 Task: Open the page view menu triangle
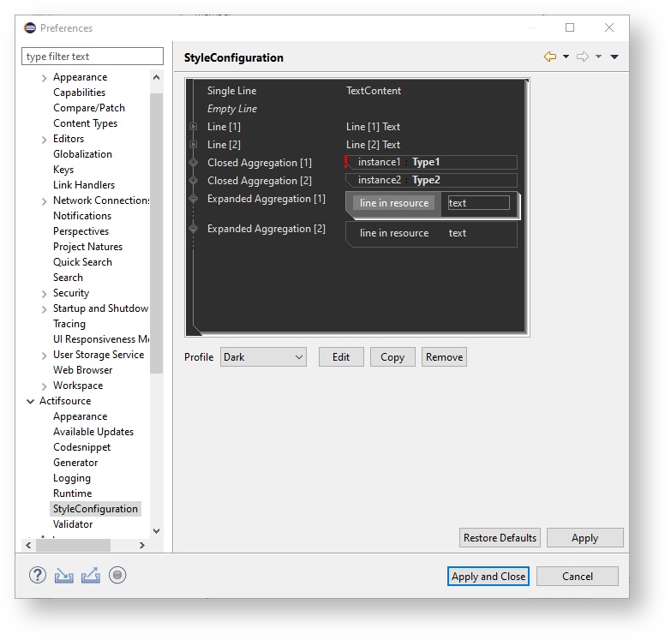click(614, 57)
